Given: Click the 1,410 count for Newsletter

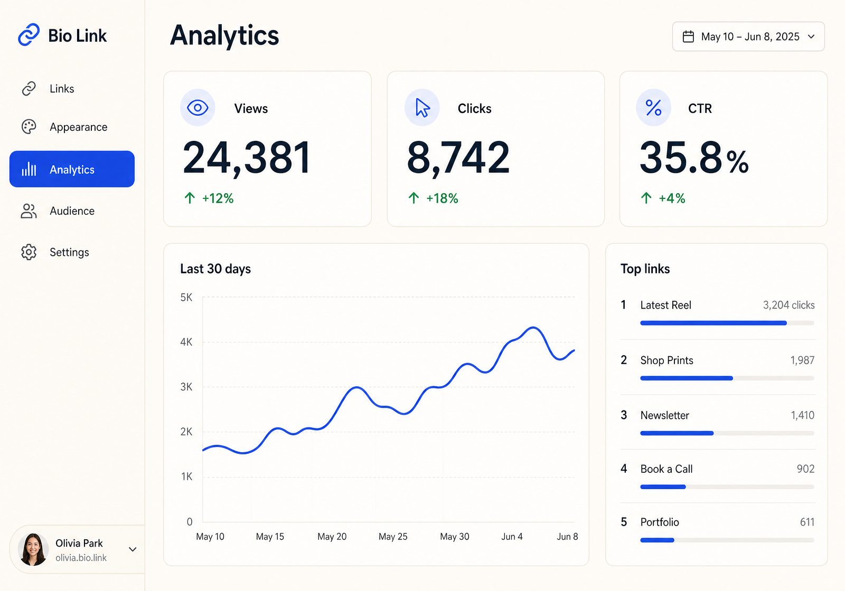Looking at the screenshot, I should 802,415.
